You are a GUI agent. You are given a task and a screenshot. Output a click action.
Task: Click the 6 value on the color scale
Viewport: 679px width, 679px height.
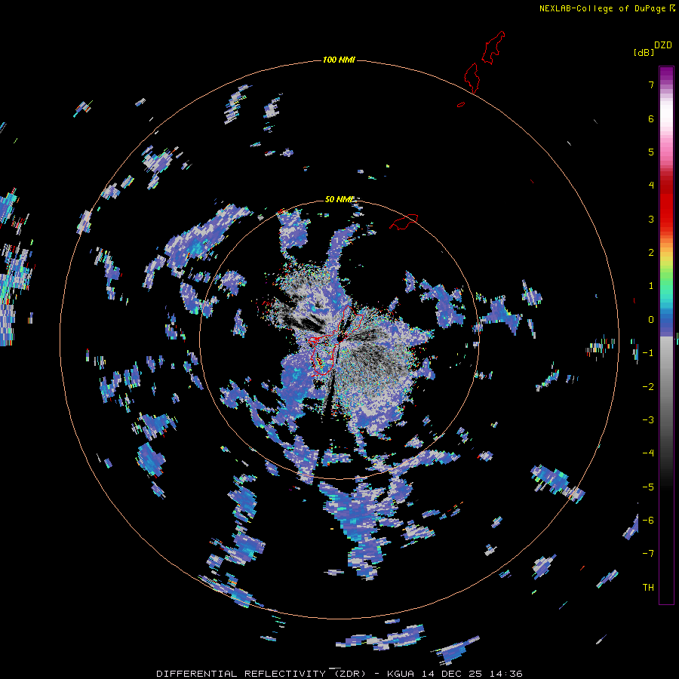tap(651, 118)
